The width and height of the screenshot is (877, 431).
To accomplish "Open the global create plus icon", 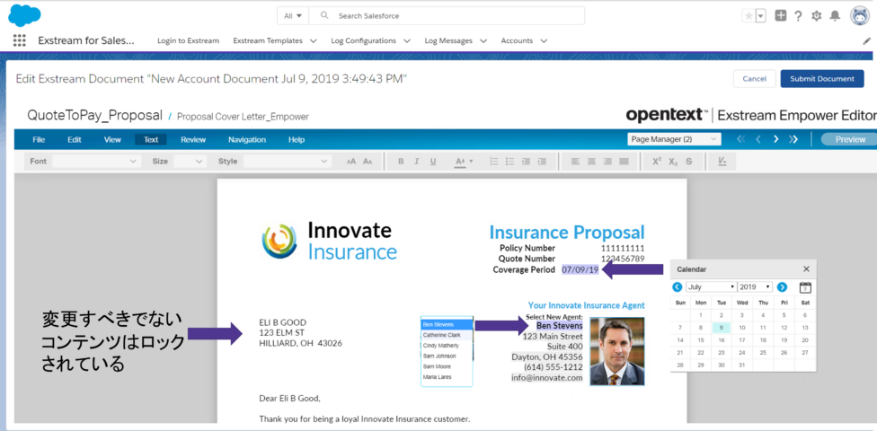I will (780, 15).
